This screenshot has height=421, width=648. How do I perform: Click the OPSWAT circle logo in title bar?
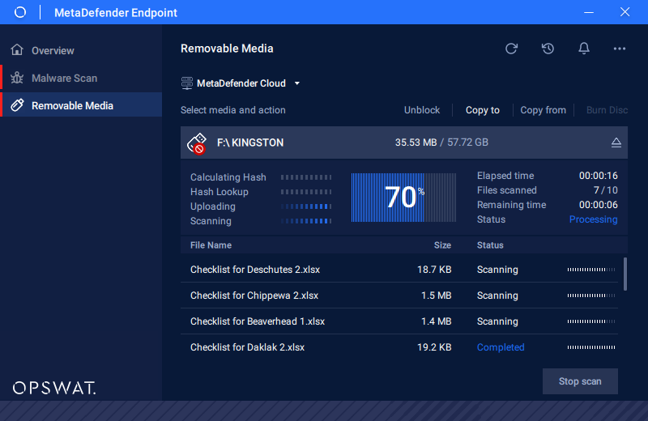pos(19,12)
